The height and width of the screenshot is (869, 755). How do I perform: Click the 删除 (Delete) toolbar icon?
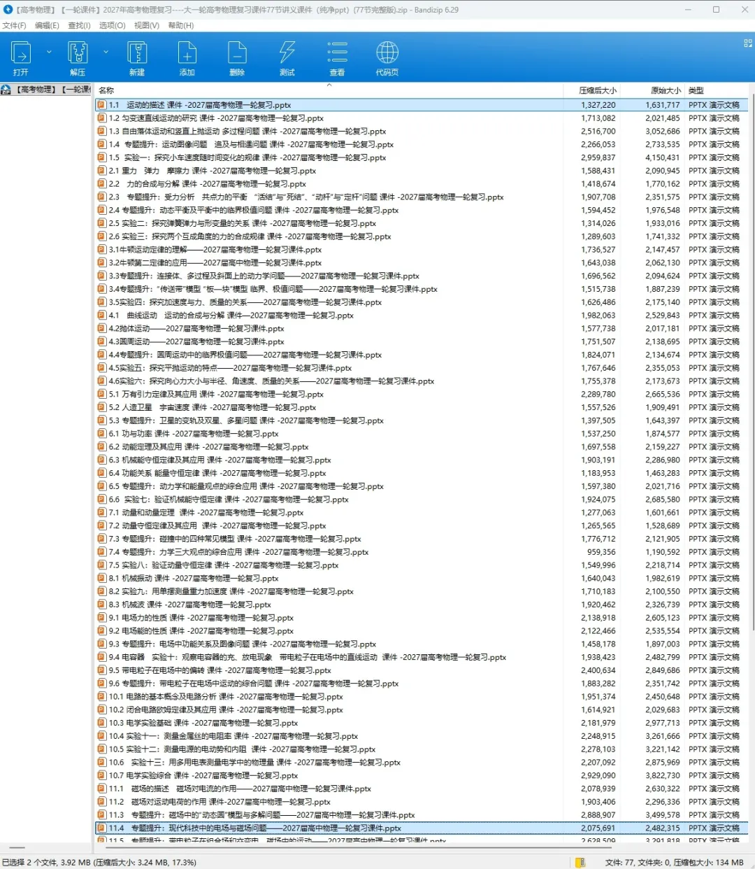[238, 52]
